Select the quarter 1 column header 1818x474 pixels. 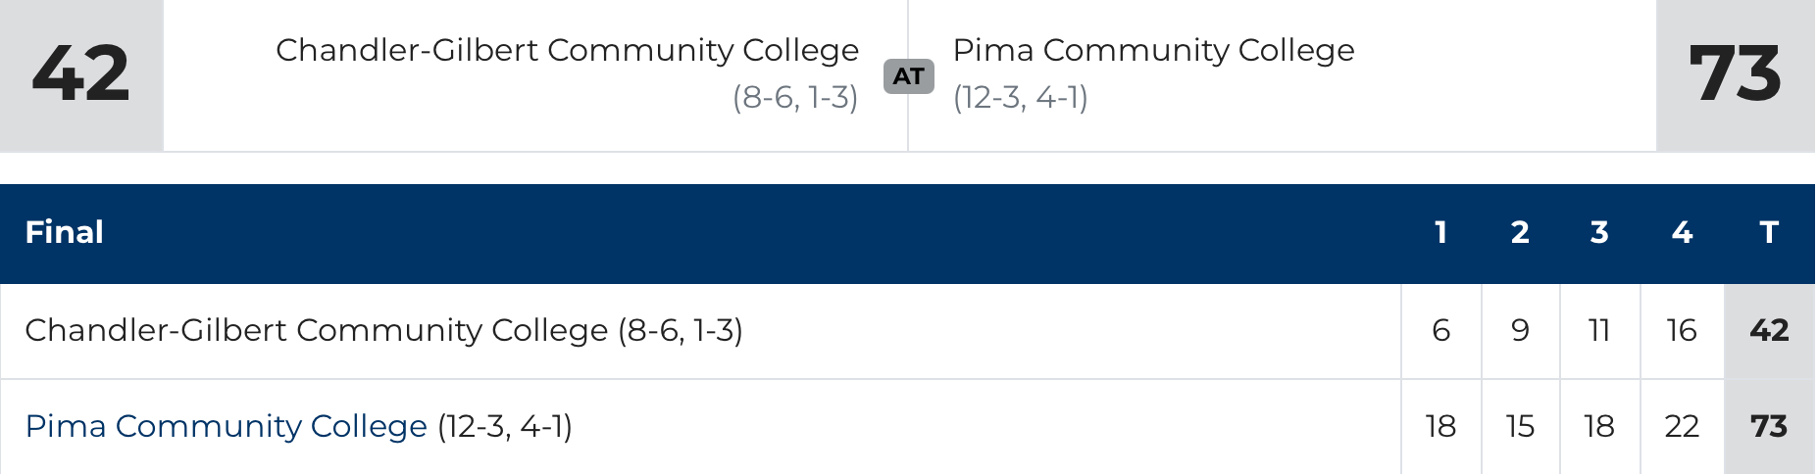[x=1440, y=232]
